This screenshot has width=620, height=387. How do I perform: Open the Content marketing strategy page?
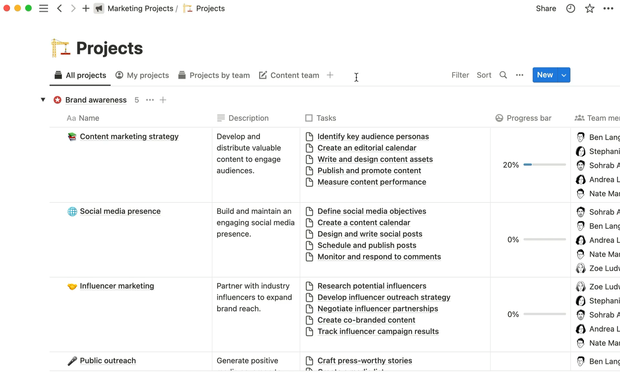point(129,136)
